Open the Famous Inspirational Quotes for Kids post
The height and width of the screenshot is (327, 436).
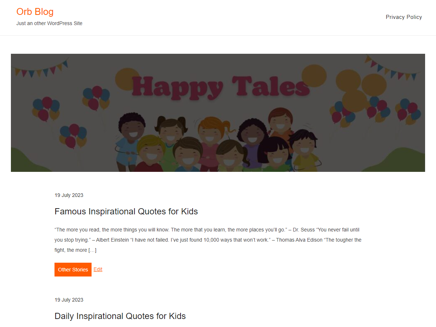click(x=126, y=211)
